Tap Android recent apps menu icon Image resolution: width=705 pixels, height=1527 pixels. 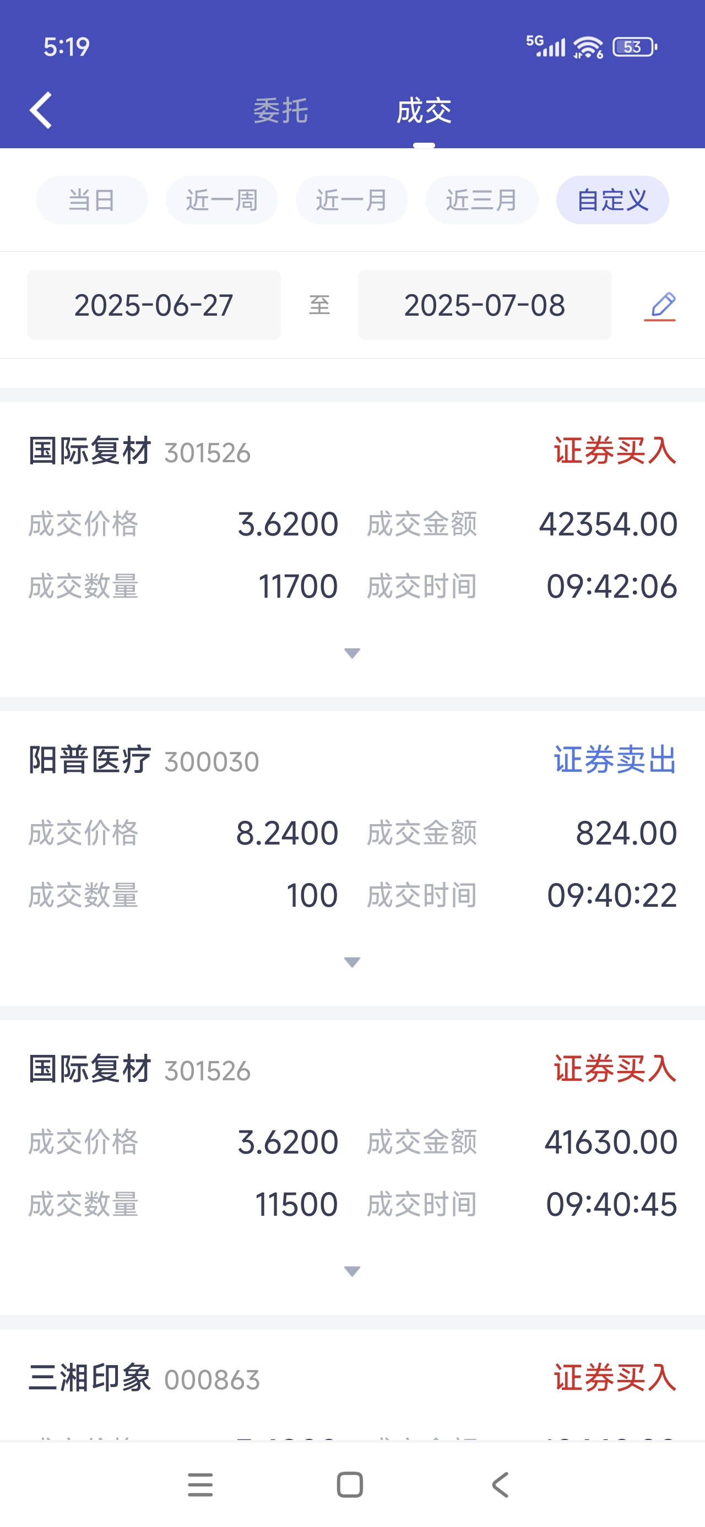[x=200, y=1485]
